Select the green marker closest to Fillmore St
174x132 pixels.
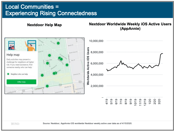point(67,65)
